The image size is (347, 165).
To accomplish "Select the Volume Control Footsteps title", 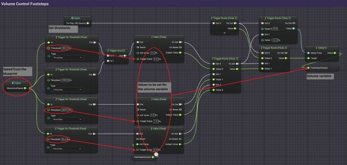I will pyautogui.click(x=25, y=4).
